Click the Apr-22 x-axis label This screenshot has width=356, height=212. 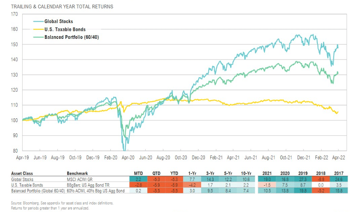coord(338,158)
